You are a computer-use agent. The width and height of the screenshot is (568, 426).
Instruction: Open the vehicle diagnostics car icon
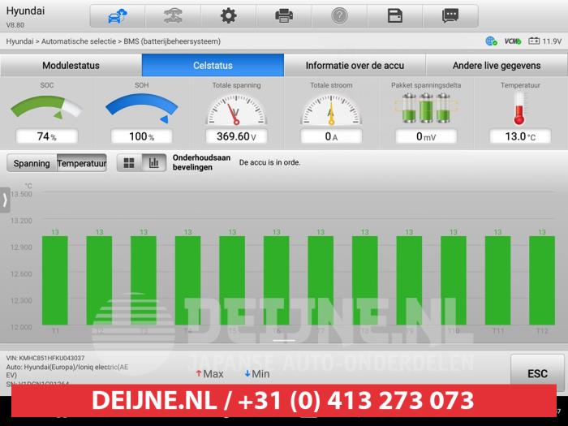(173, 15)
